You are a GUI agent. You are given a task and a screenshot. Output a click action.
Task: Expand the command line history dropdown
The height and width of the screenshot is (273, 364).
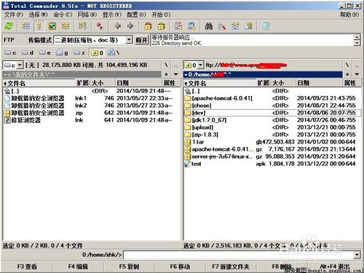click(357, 255)
